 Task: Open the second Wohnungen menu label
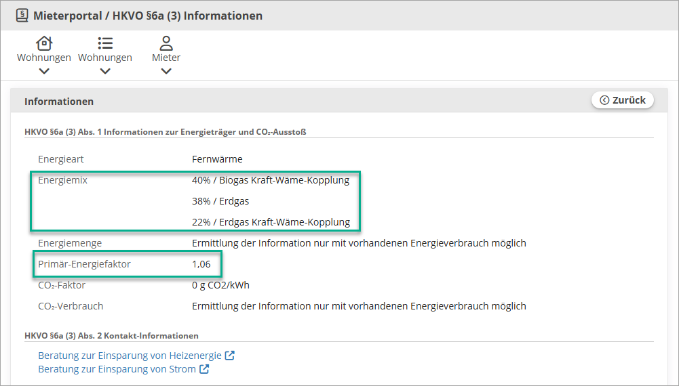(x=105, y=58)
